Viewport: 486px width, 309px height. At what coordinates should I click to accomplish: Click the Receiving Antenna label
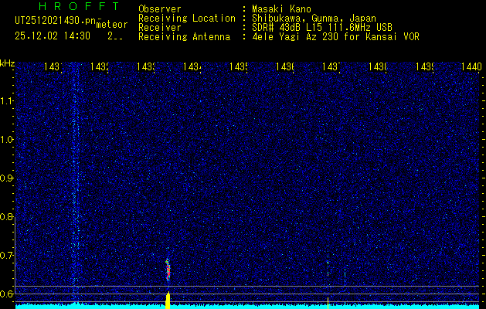pos(185,37)
